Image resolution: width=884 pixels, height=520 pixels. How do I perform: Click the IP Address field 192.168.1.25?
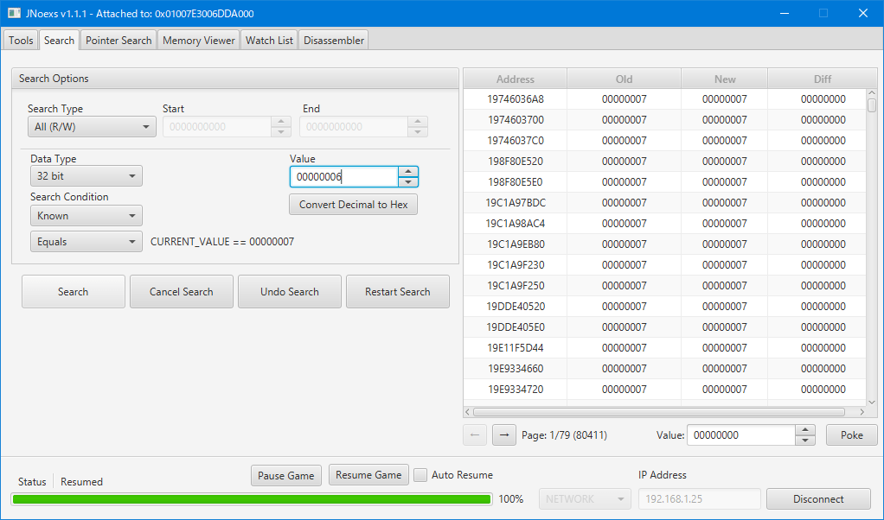(x=699, y=498)
